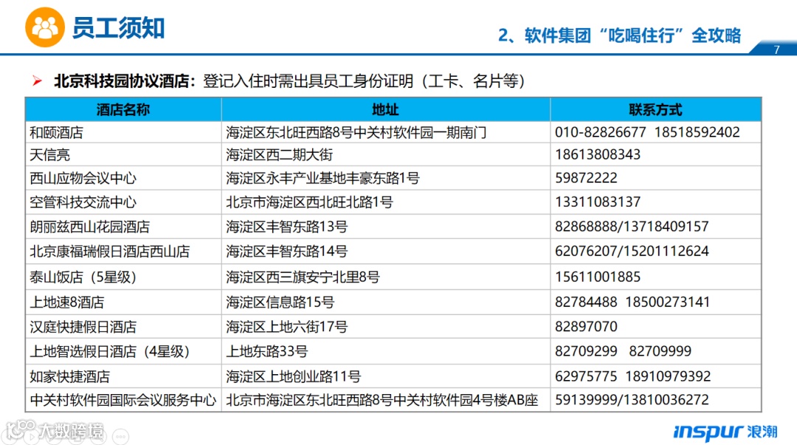This screenshot has width=797, height=445.
Task: Click the 员工须知 title
Action: (118, 28)
